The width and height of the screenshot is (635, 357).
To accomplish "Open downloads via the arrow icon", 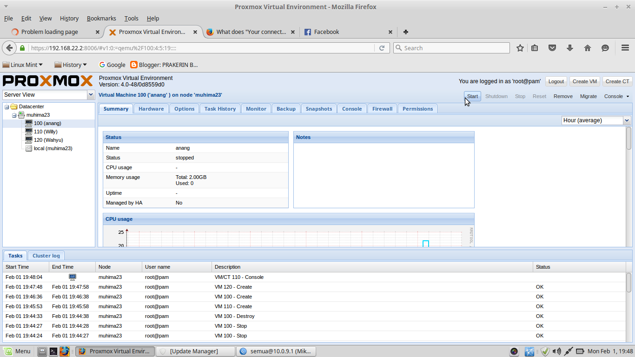I will point(570,47).
